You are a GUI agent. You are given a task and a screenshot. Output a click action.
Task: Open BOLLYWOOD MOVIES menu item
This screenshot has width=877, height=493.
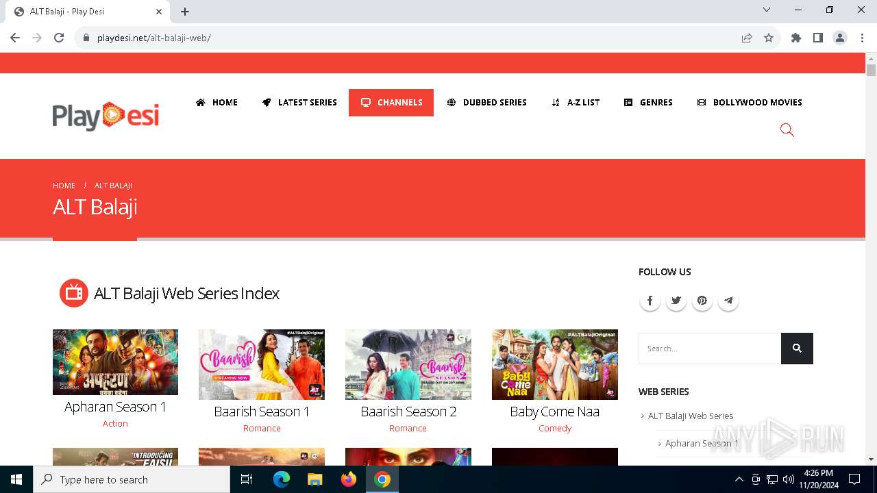[750, 103]
